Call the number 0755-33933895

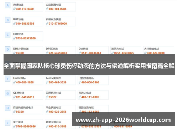(124, 53)
